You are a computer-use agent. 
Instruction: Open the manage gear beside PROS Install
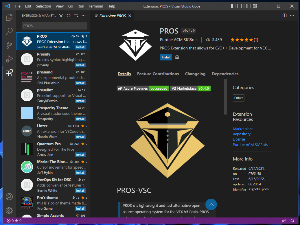pyautogui.click(x=177, y=57)
